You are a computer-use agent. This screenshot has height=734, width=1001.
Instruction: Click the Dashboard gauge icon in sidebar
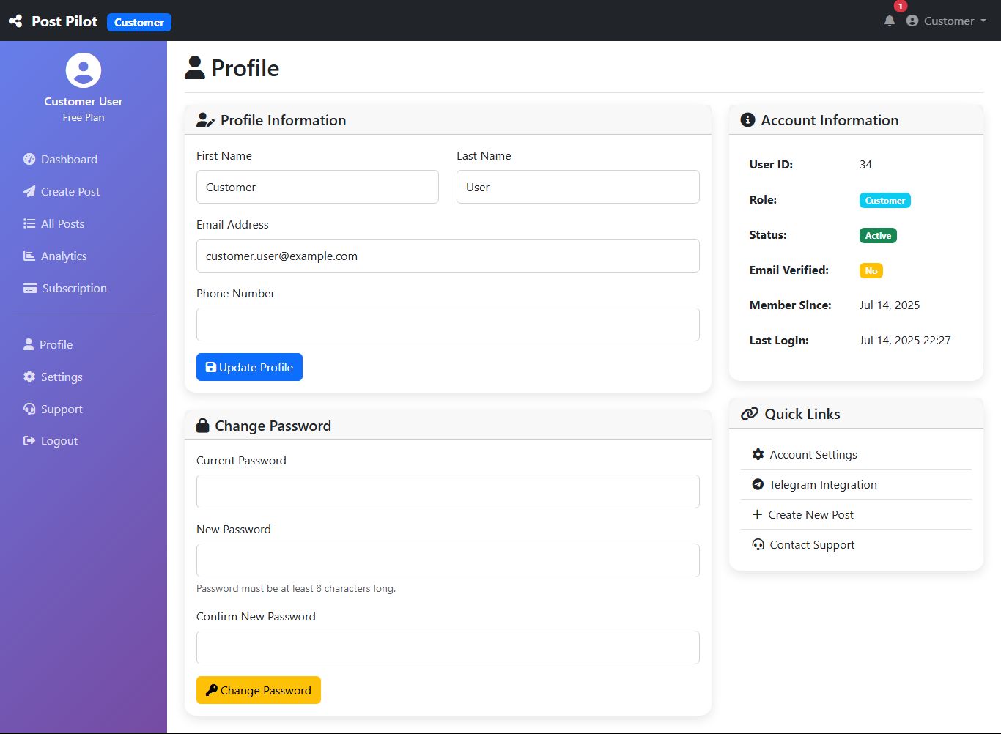[29, 159]
